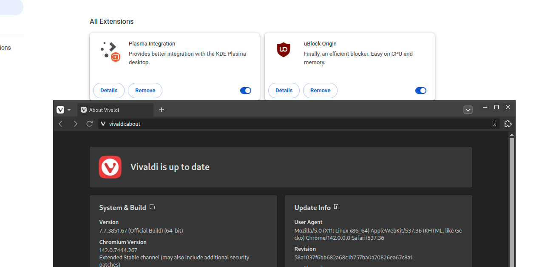The image size is (542, 267).
Task: Select the About Vivaldi tab
Action: point(115,110)
